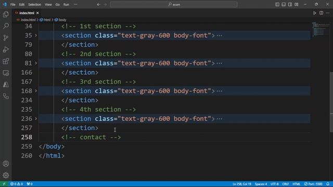333x187 pixels.
Task: Click the Port: 5500 live server status
Action: point(313,184)
